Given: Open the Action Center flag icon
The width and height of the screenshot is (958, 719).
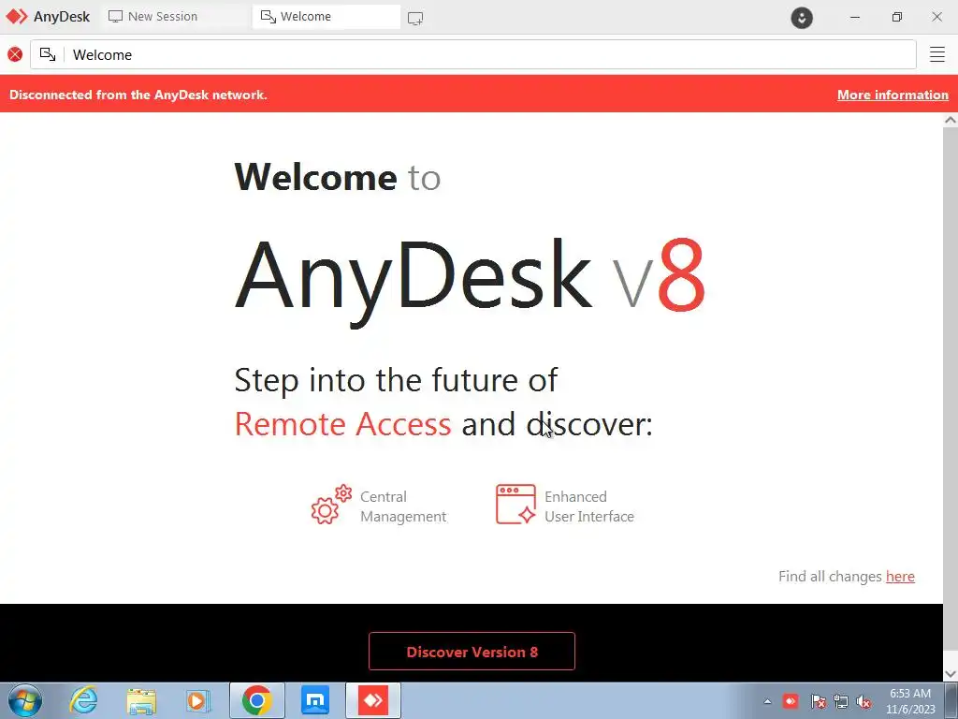Looking at the screenshot, I should tap(818, 701).
